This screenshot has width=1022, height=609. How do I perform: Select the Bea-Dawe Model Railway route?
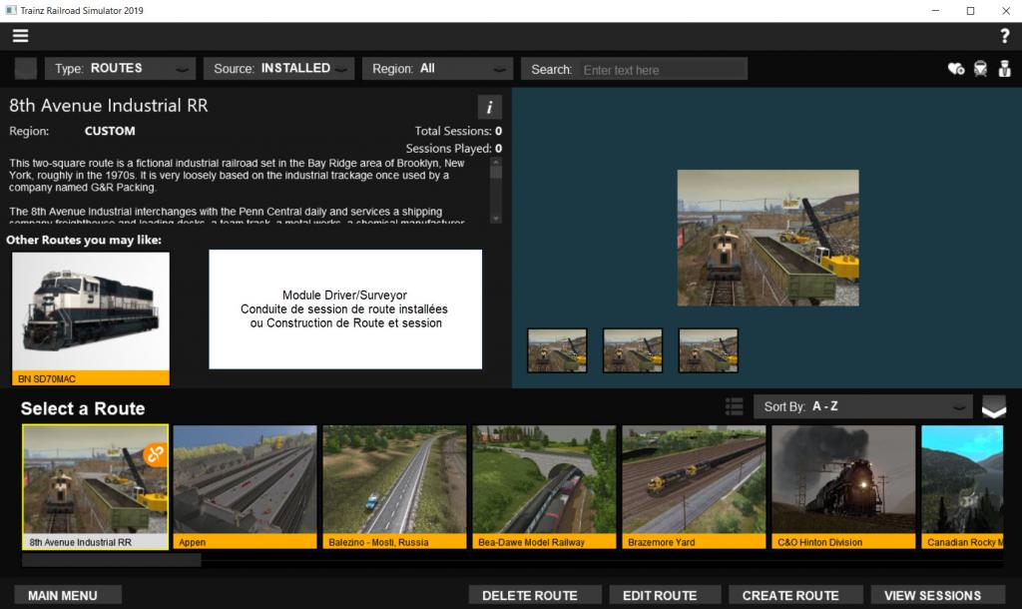pyautogui.click(x=544, y=487)
